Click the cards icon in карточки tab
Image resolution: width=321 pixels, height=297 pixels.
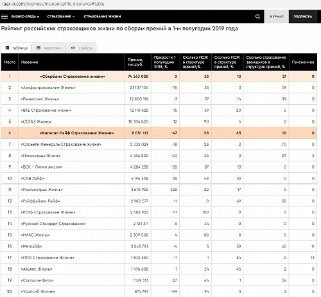point(39,48)
